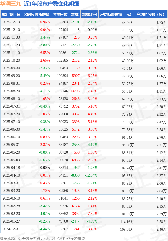Select the 2025-04-10 date cell
Viewport: 168px width, 241px height.
click(11, 175)
